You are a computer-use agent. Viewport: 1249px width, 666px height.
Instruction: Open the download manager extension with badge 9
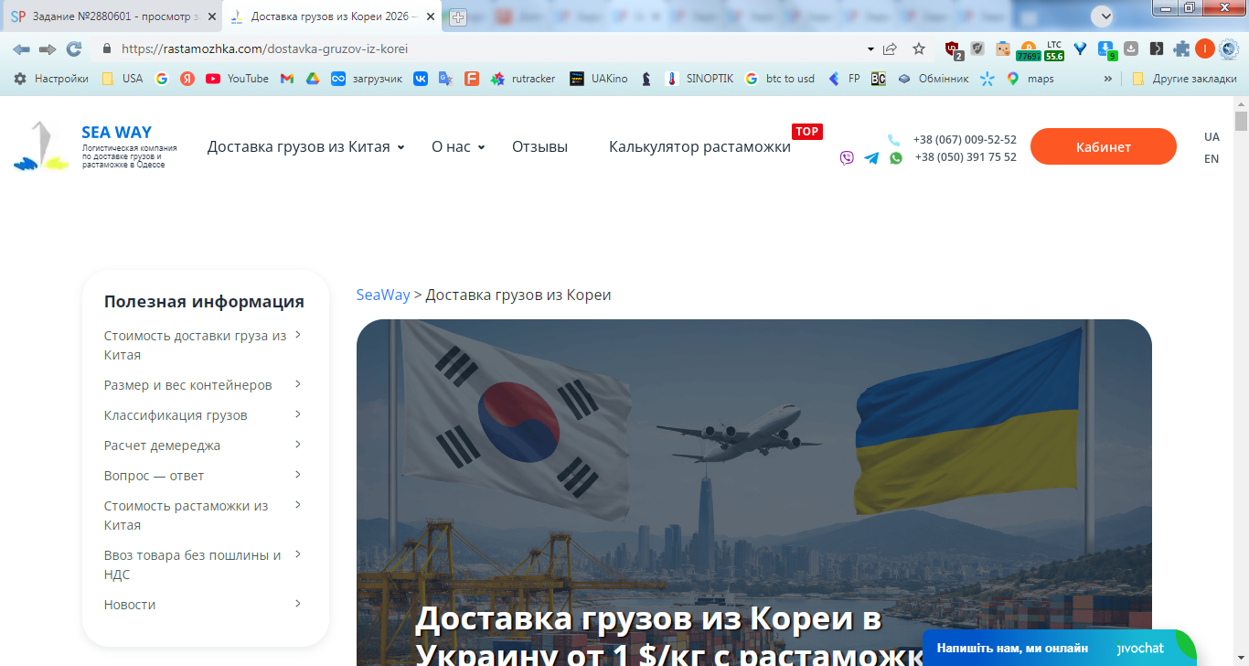[x=1106, y=49]
